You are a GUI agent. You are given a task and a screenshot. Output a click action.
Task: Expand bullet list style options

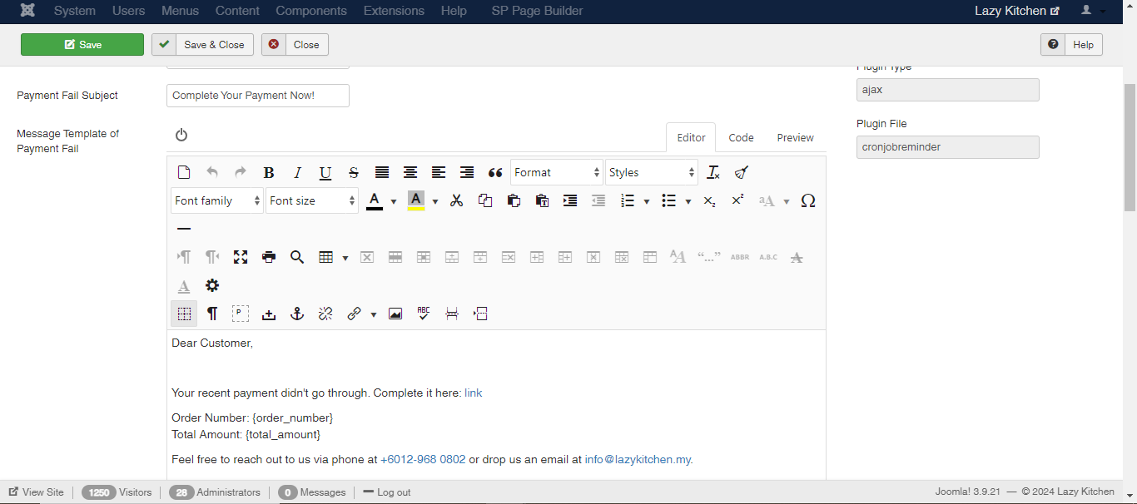[688, 201]
